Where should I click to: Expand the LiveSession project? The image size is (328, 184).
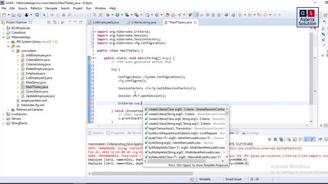click(4, 114)
